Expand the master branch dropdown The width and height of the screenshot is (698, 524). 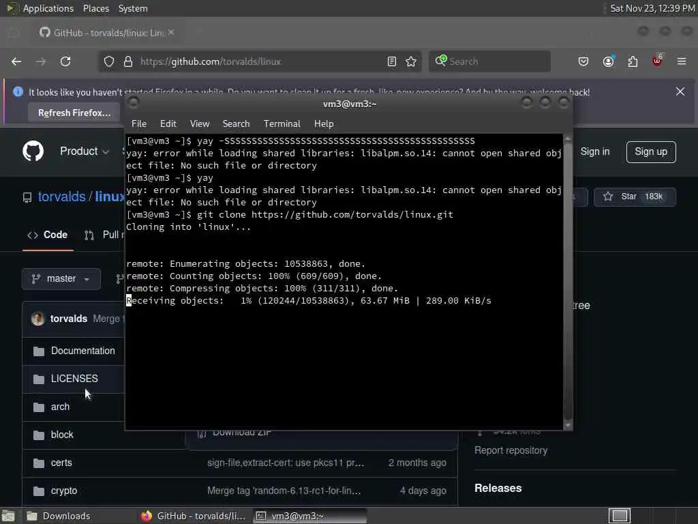[61, 279]
